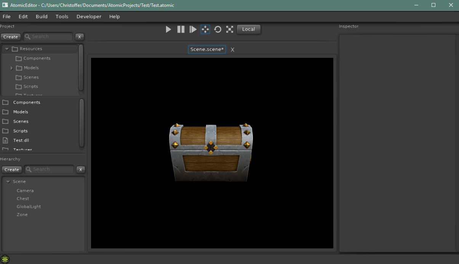Click Create button in Project panel
The height and width of the screenshot is (264, 459).
tap(11, 37)
